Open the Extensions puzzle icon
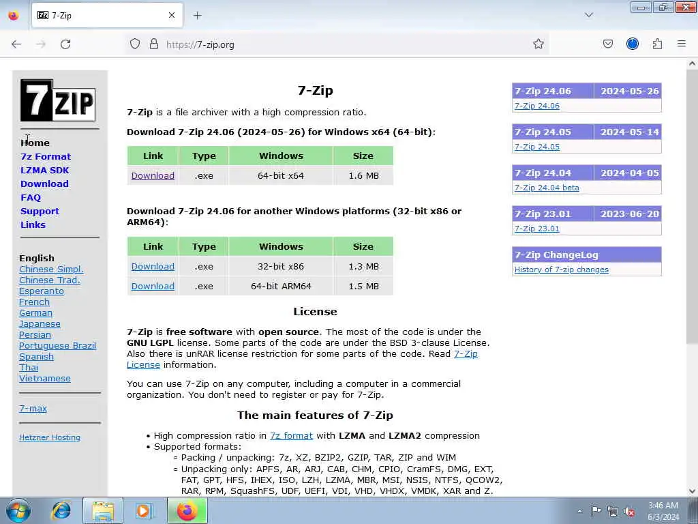 tap(657, 44)
